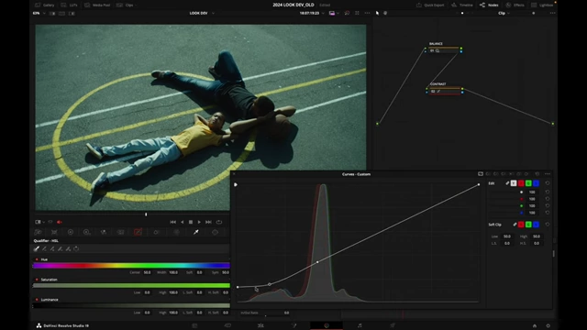
Task: Select the red Soft Clip channel
Action: pyautogui.click(x=521, y=225)
